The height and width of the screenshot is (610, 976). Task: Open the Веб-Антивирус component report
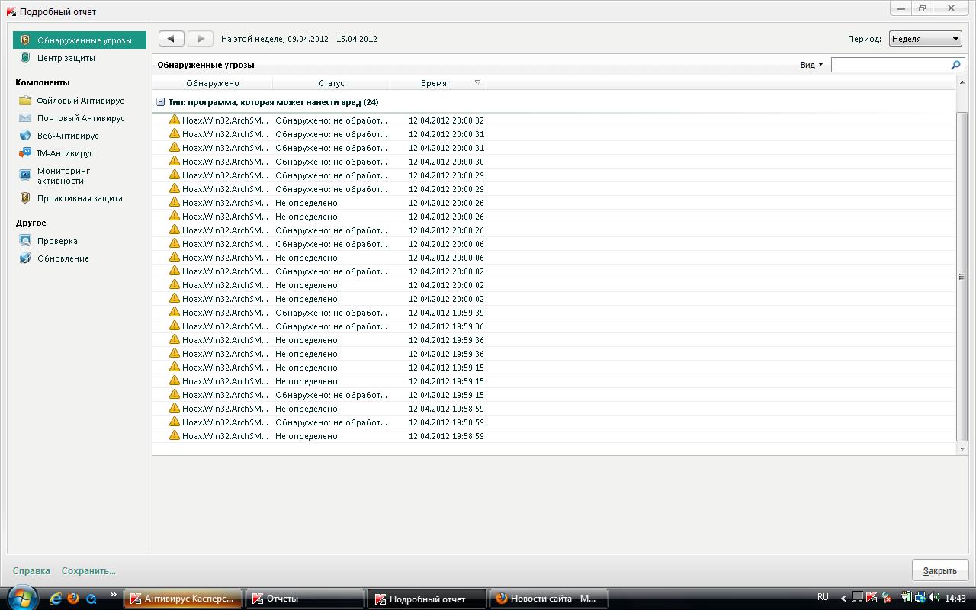[x=68, y=136]
